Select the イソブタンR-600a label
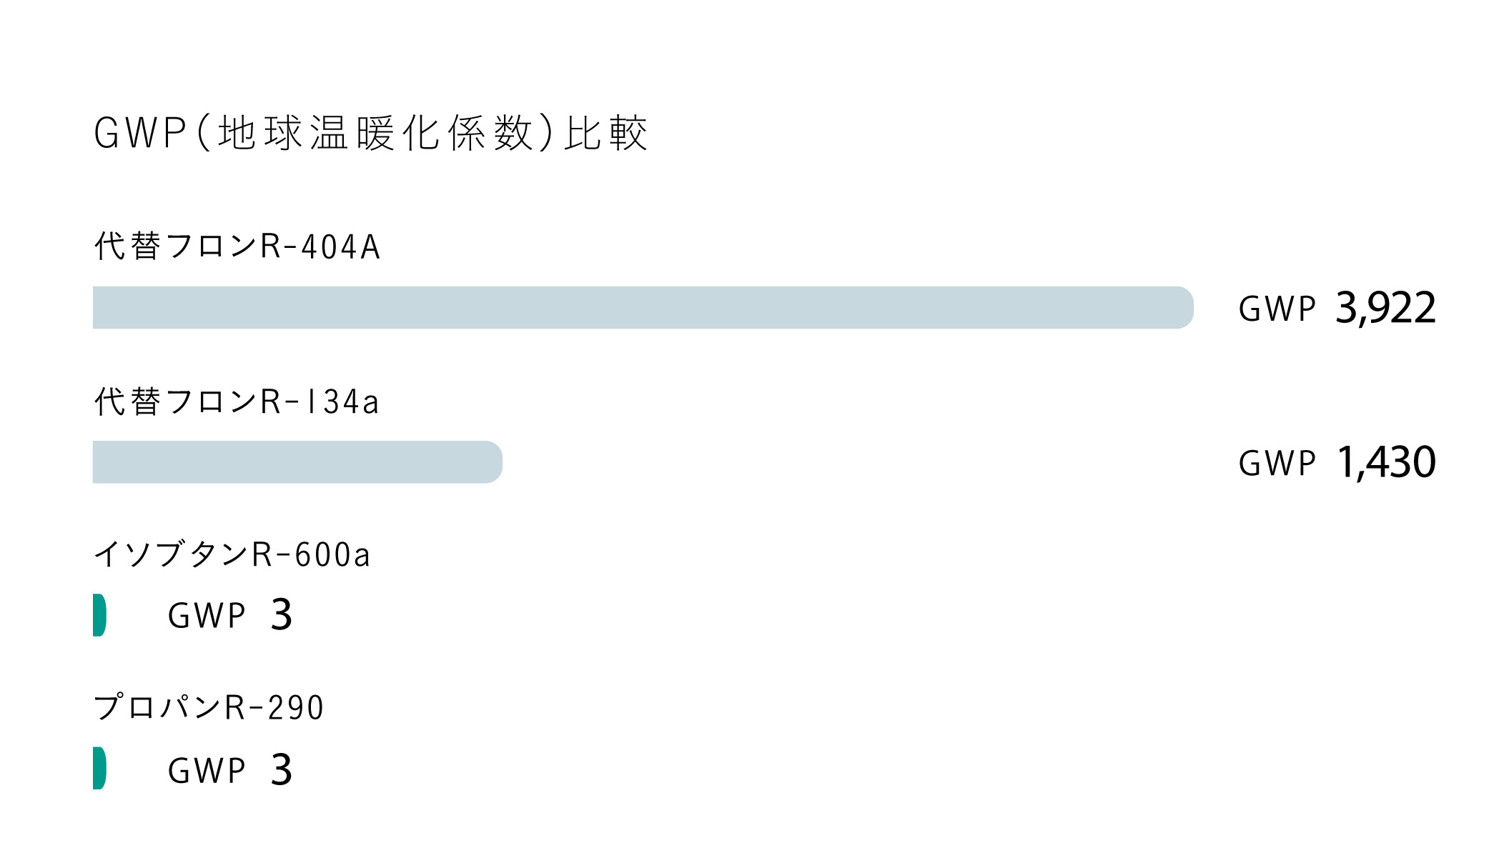The image size is (1499, 868). coord(232,555)
